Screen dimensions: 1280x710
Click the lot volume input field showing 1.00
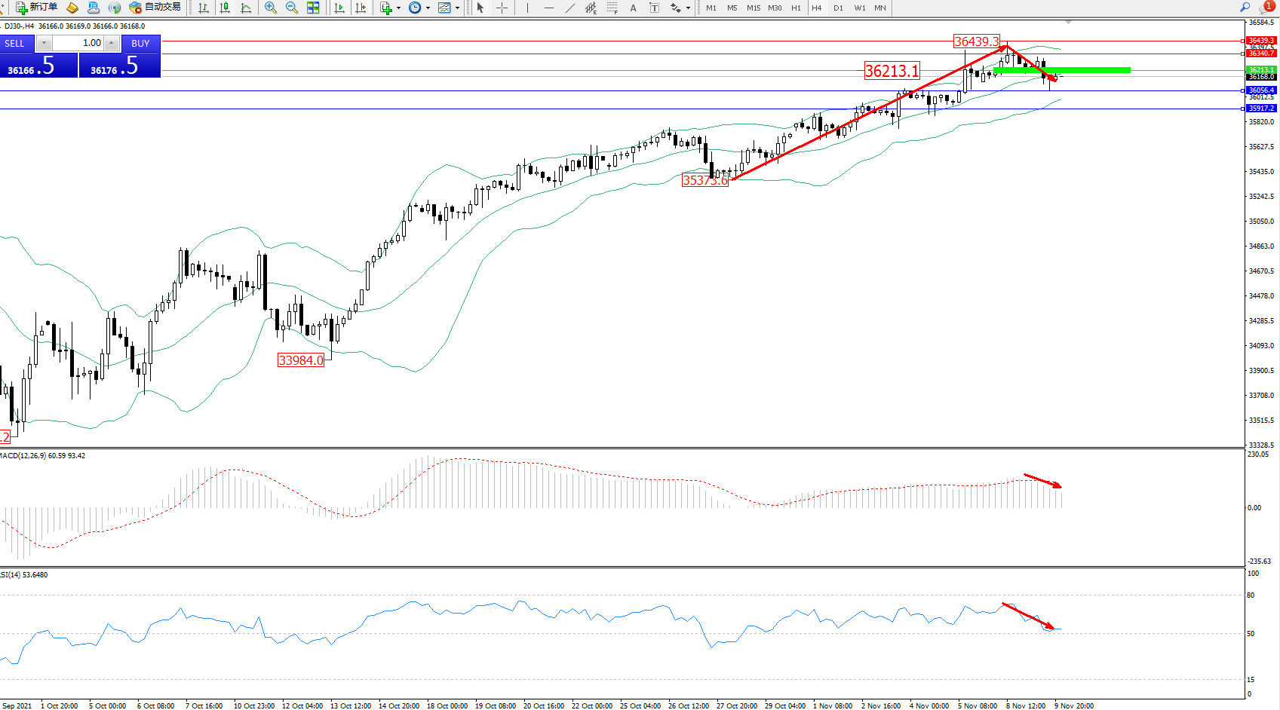[x=78, y=43]
